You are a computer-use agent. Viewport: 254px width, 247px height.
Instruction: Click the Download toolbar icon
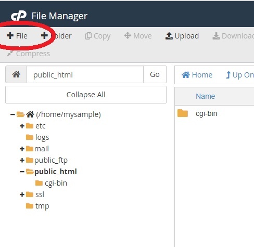[x=216, y=36]
